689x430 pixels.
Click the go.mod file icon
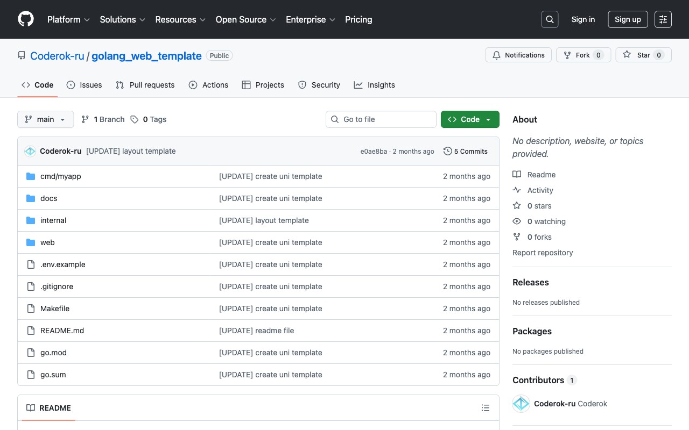(x=31, y=353)
